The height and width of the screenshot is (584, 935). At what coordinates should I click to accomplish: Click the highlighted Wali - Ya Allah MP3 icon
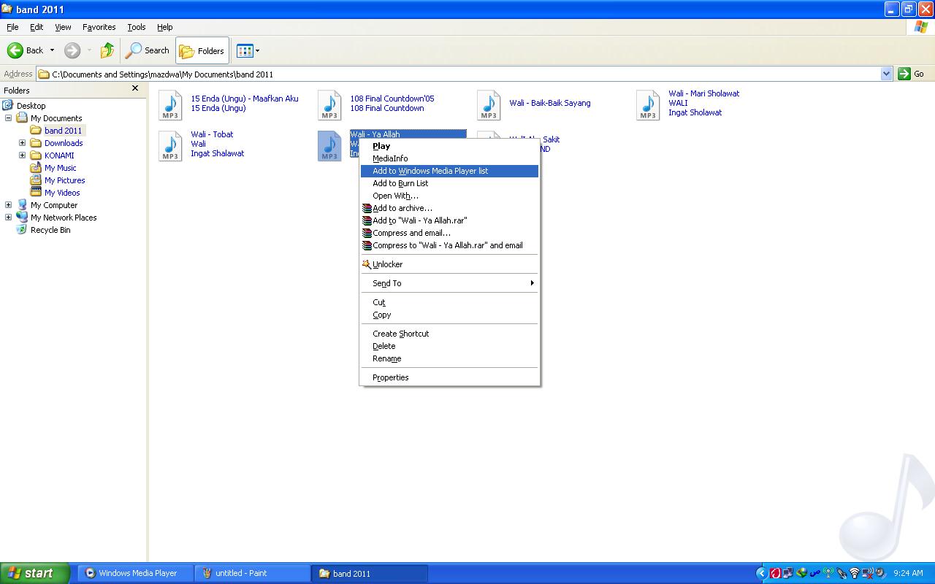point(329,146)
